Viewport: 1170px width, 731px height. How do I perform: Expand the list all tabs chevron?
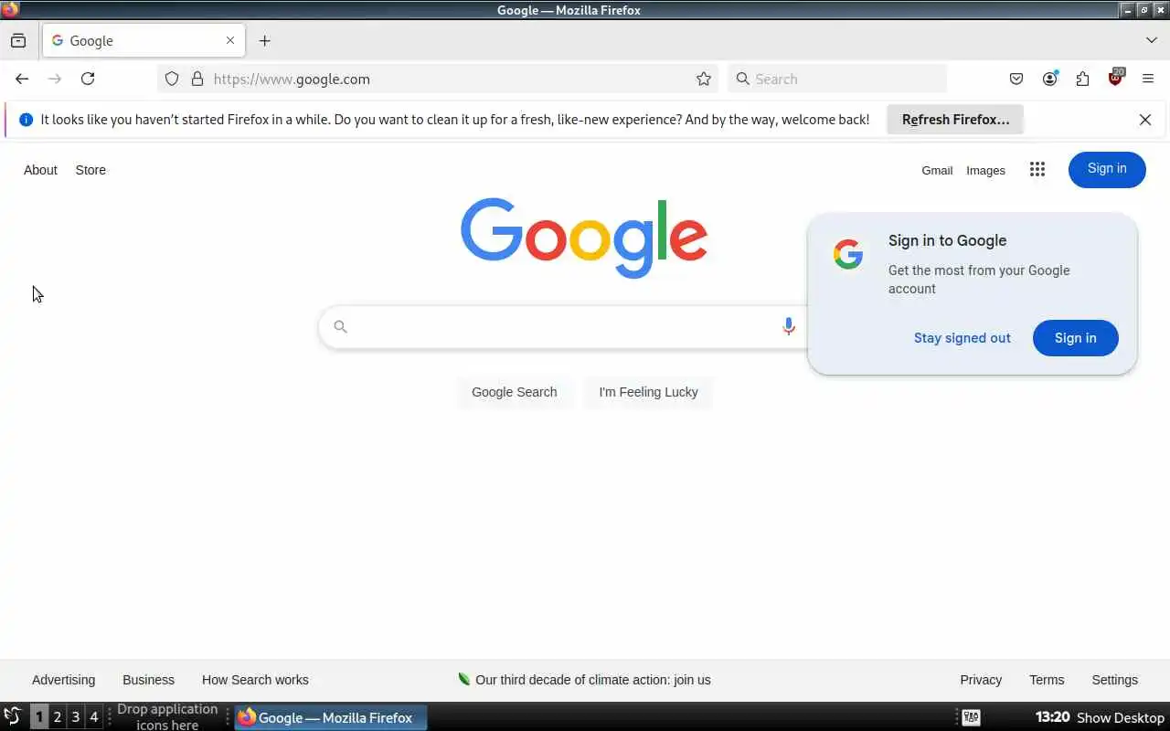1151,40
